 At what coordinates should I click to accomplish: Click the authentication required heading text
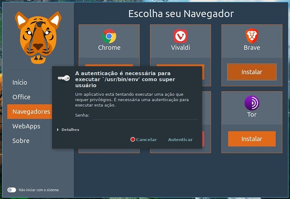coord(125,79)
